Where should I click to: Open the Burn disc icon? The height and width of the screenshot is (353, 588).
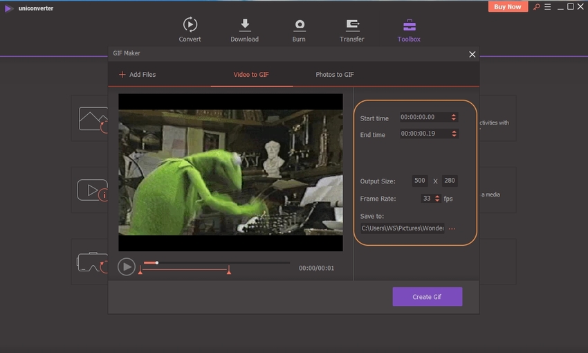[299, 25]
